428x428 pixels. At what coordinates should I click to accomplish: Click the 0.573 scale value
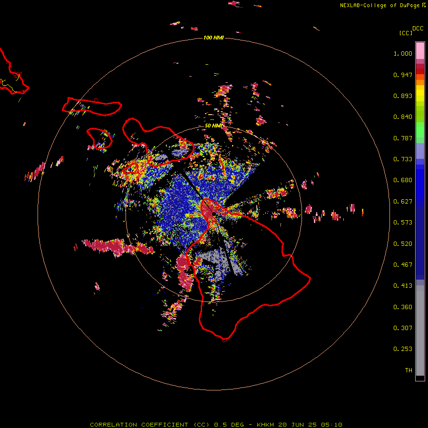[403, 223]
